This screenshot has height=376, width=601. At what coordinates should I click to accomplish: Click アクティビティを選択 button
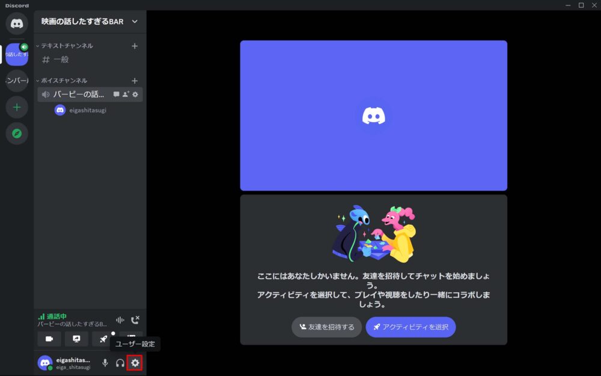tap(410, 327)
